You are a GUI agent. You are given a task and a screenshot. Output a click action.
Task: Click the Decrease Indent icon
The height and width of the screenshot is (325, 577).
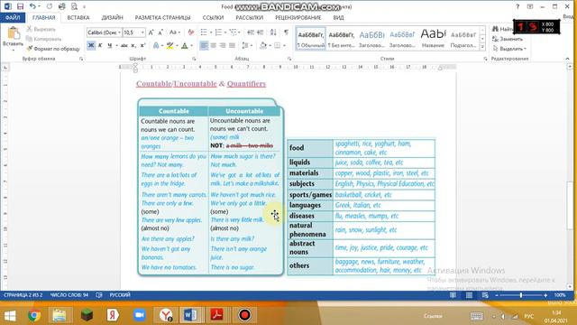point(251,32)
